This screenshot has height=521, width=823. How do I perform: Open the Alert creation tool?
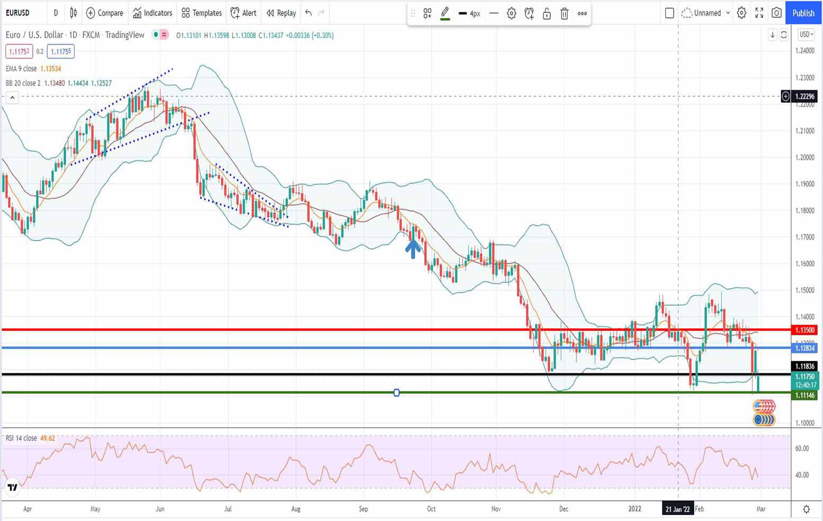[244, 13]
